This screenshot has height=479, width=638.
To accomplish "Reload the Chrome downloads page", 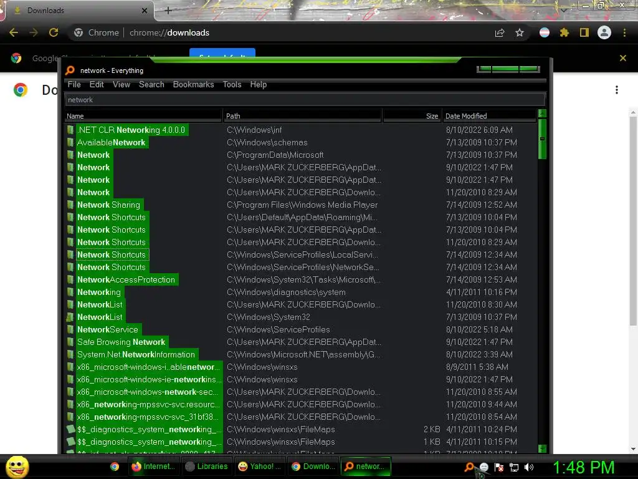I will tap(54, 32).
